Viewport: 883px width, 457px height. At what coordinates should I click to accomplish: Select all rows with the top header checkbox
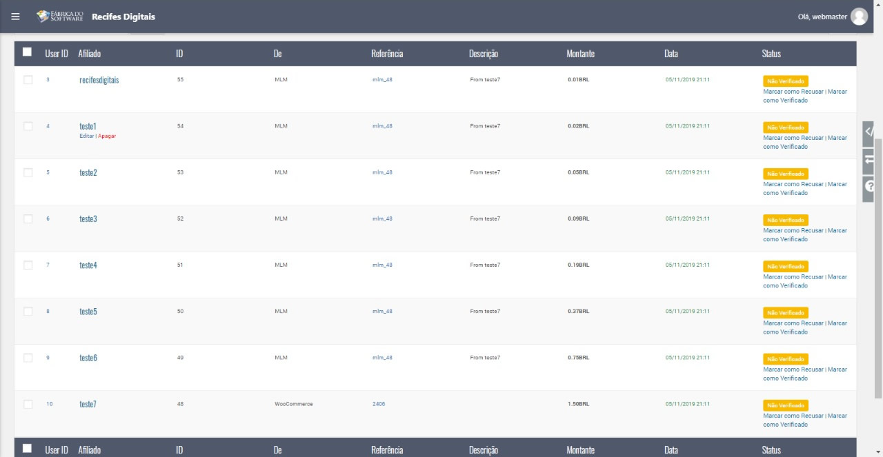click(x=28, y=52)
